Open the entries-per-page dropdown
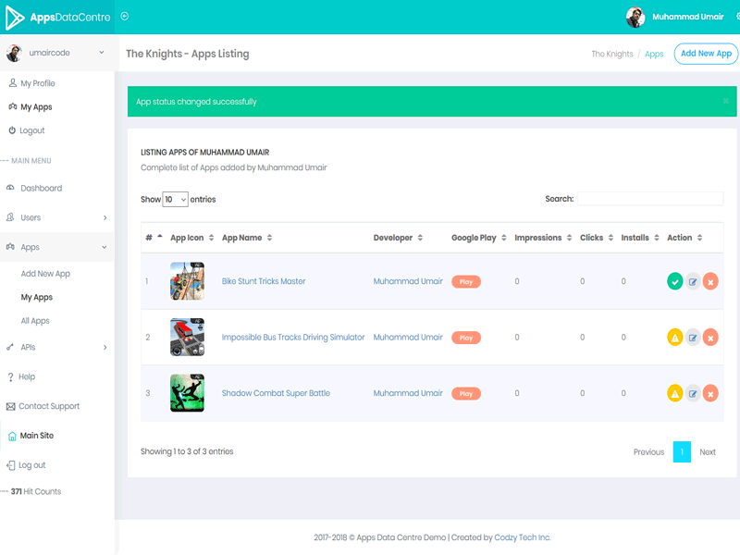The height and width of the screenshot is (555, 740). pyautogui.click(x=175, y=199)
